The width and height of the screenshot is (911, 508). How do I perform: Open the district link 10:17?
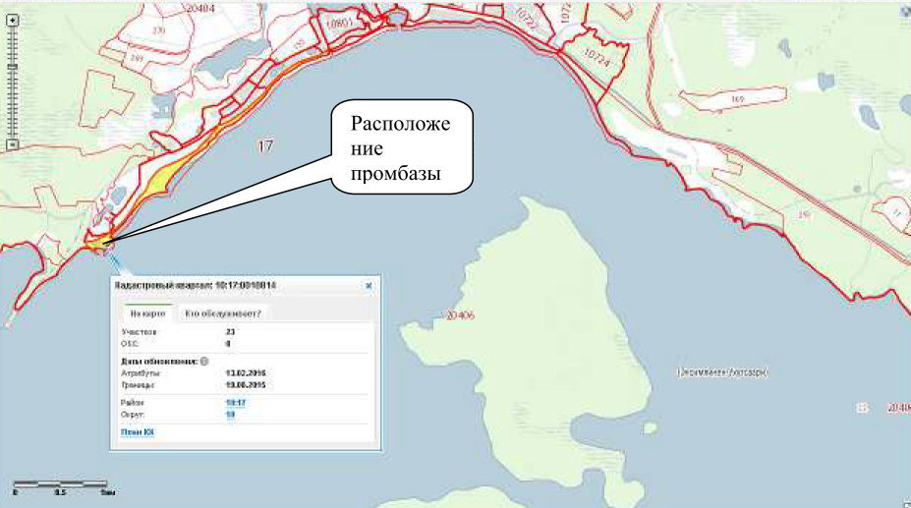click(x=235, y=403)
